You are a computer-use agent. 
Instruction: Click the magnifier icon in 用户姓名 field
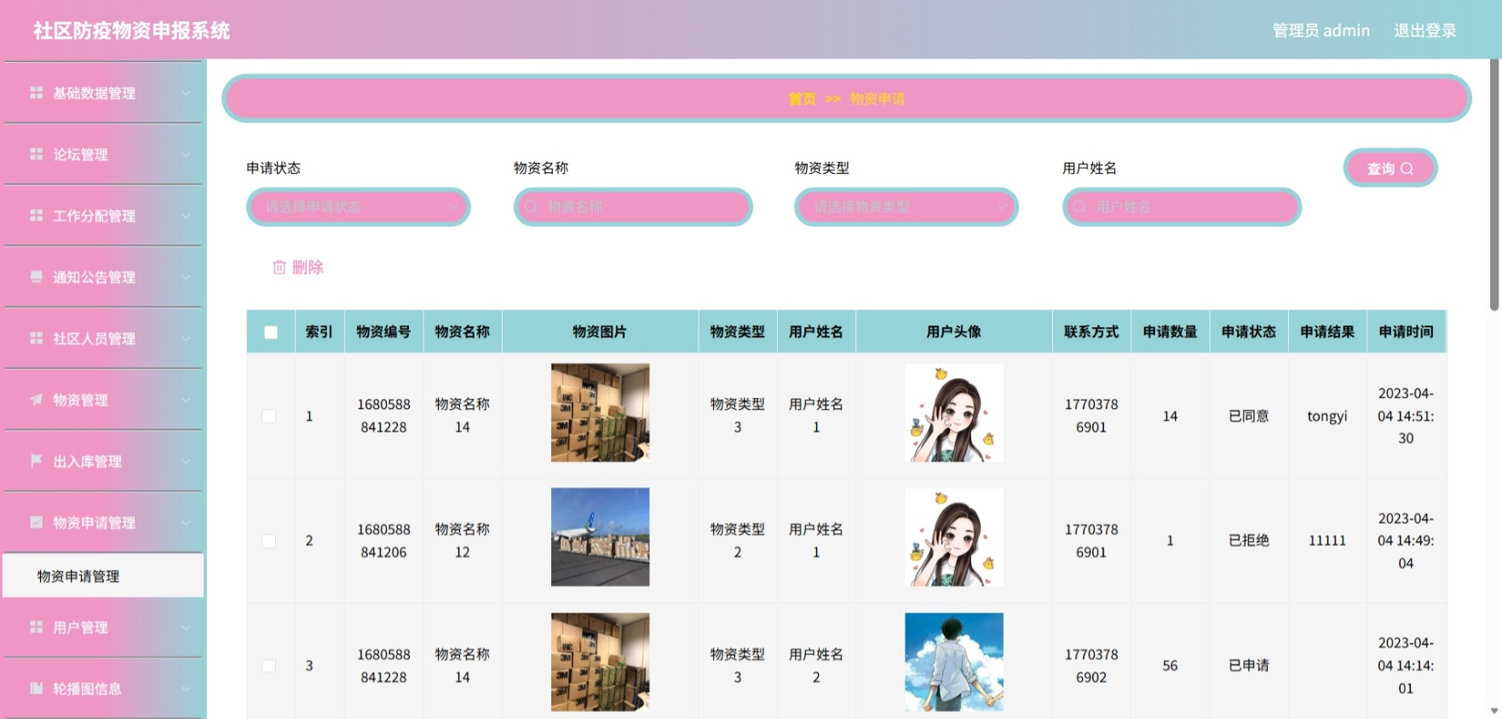(x=1079, y=207)
